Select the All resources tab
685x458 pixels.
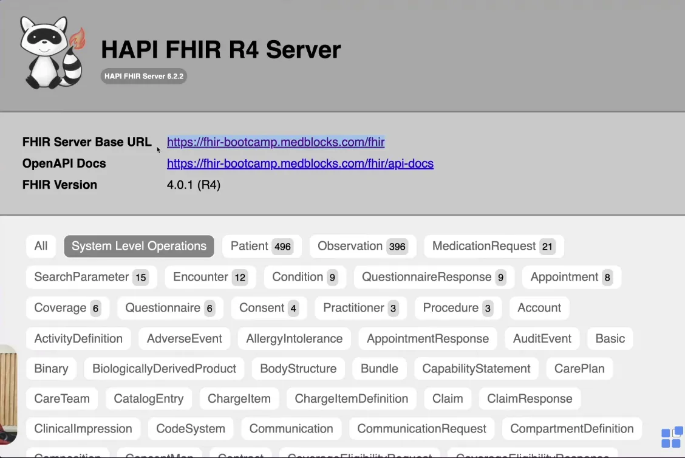click(x=41, y=246)
